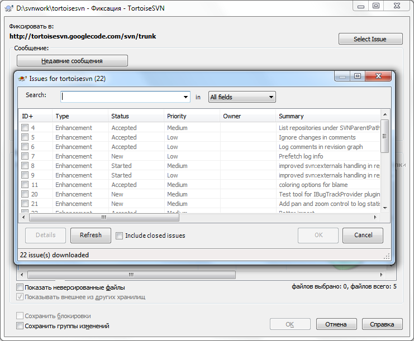Click 'Started' status of issue 8
The height and width of the screenshot is (341, 414).
tap(121, 166)
